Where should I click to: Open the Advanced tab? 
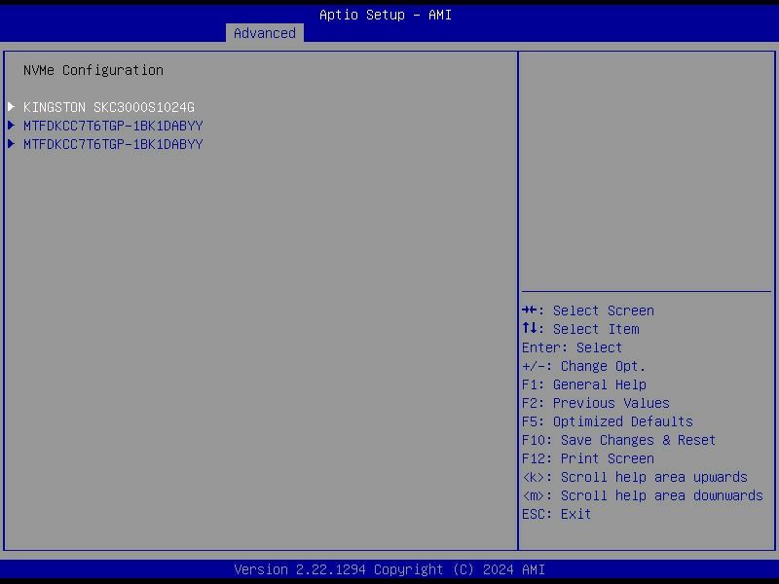[x=264, y=33]
